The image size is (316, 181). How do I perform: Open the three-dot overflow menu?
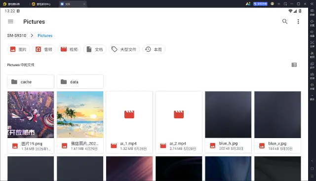coord(298,22)
